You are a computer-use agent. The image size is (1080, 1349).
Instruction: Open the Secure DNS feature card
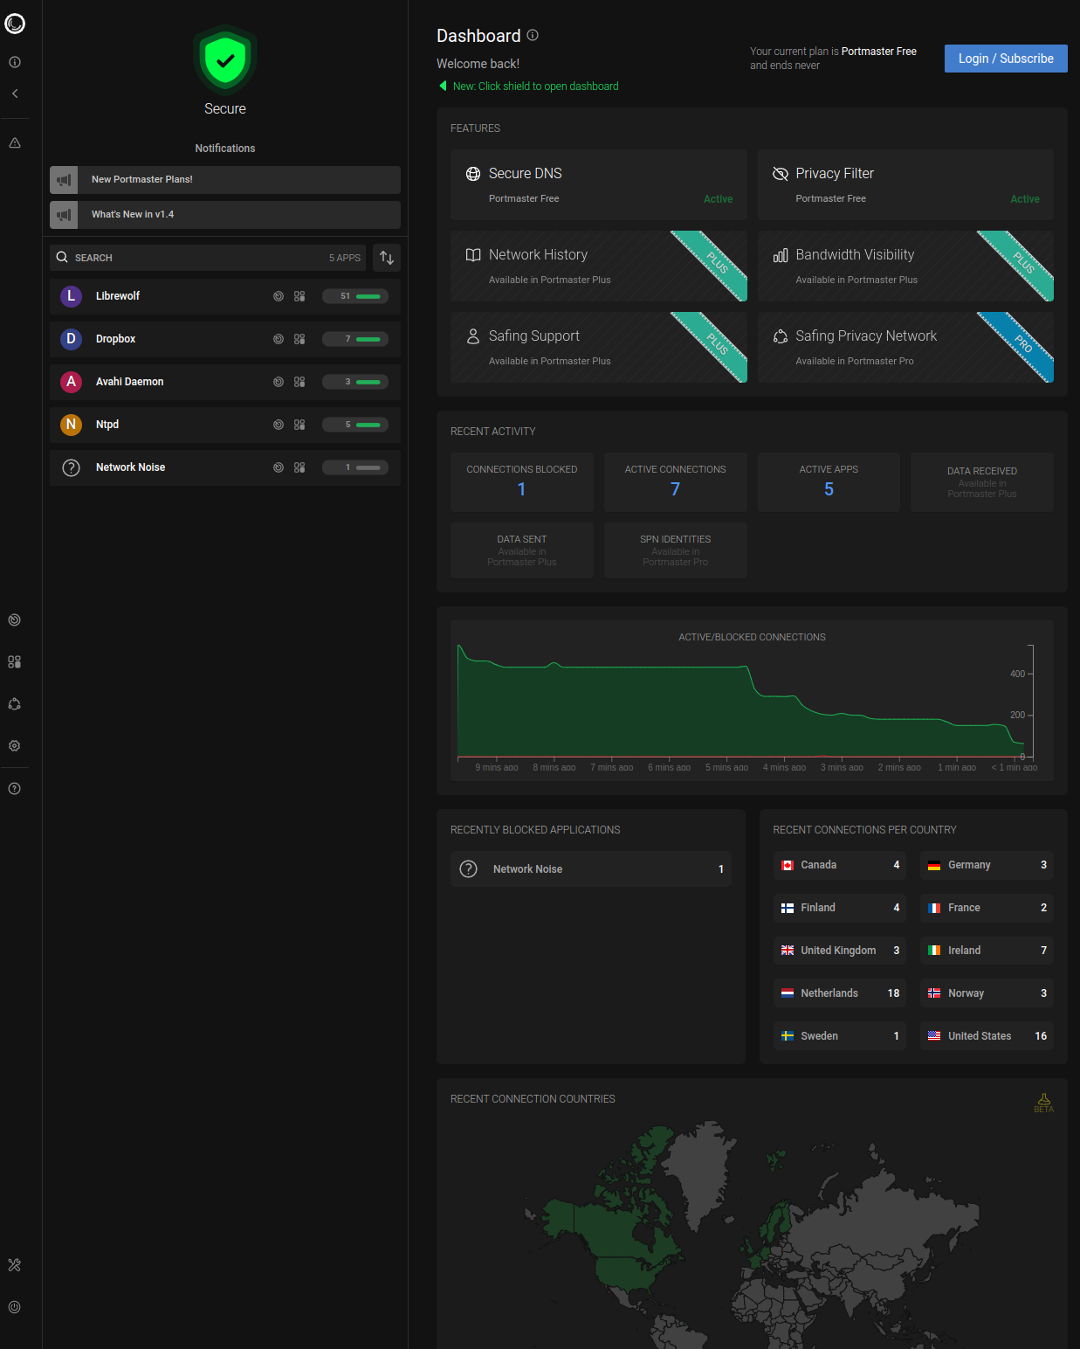[599, 185]
